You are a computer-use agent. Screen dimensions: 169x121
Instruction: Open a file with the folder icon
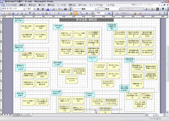(9, 13)
